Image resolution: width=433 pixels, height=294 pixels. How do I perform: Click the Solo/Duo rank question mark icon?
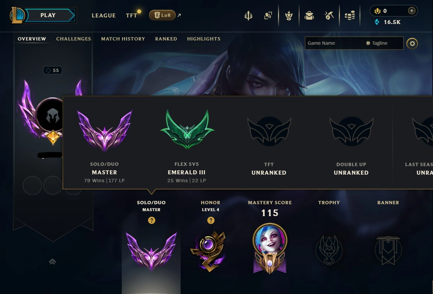point(151,220)
